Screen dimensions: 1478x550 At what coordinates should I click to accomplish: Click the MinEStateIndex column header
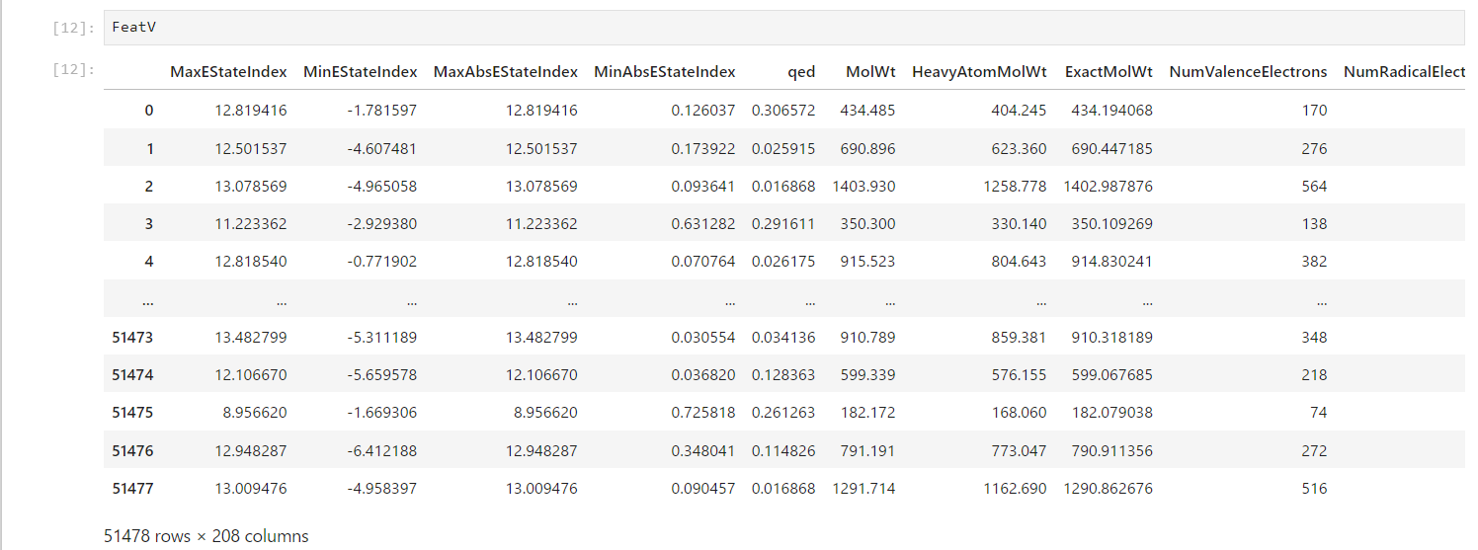coord(360,72)
